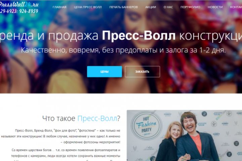Click the ЗАКАЗАТЬ outlined button

143,72
